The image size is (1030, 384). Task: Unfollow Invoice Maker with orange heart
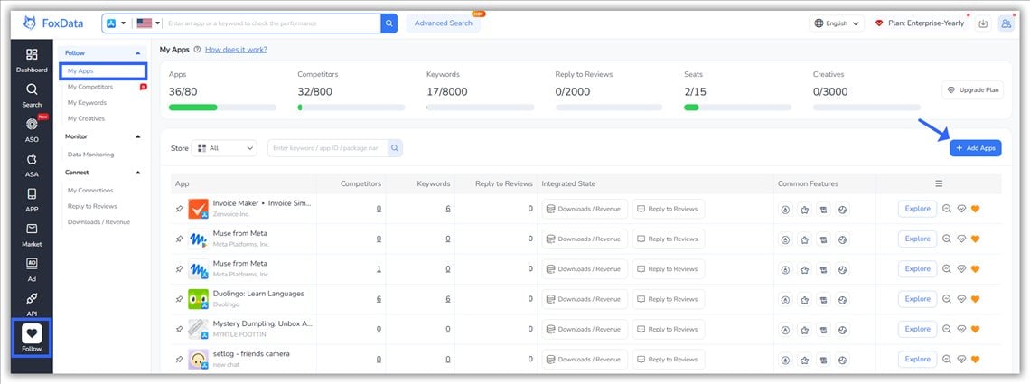coord(975,209)
